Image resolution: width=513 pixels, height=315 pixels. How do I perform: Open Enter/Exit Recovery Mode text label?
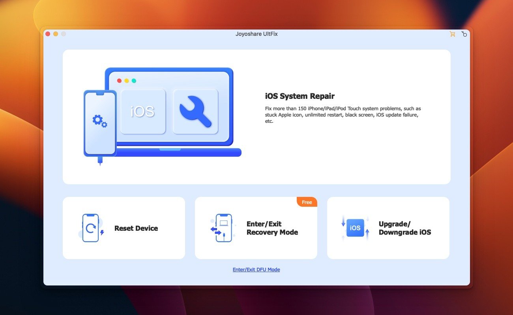point(272,228)
